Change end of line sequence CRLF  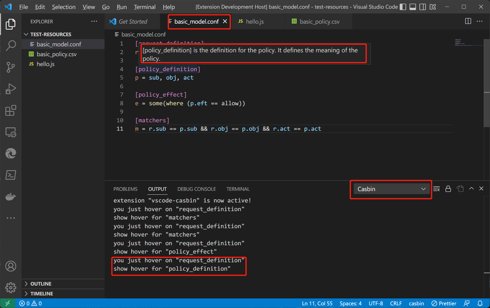coord(396,303)
